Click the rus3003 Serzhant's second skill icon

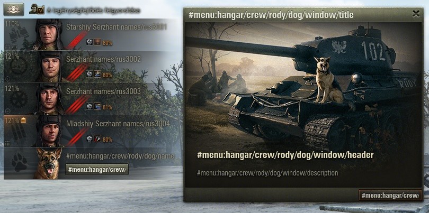(x=97, y=106)
